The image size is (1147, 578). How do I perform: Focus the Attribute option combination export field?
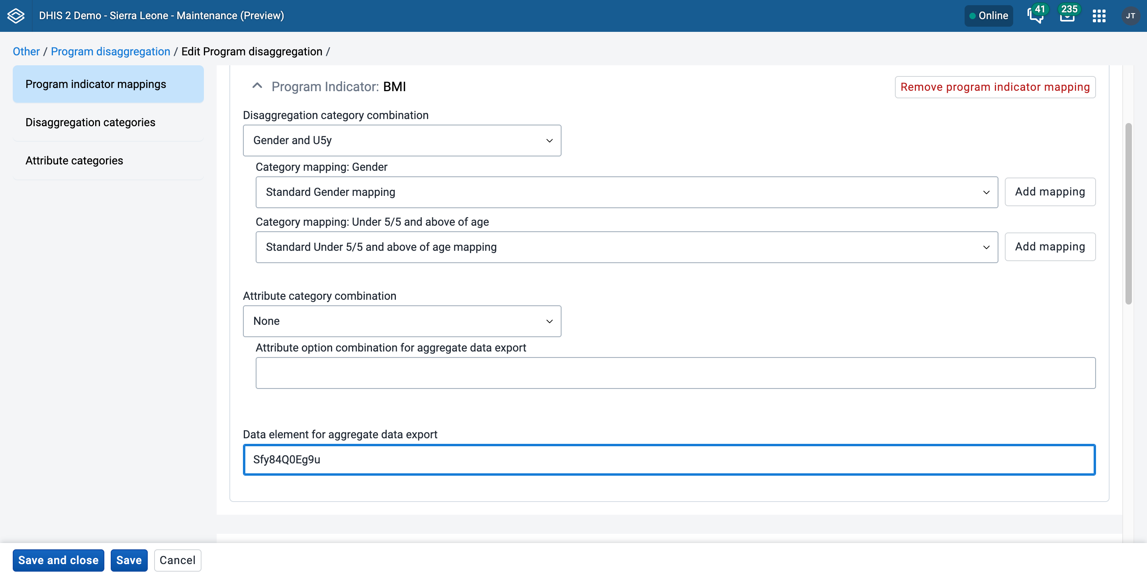coord(675,373)
